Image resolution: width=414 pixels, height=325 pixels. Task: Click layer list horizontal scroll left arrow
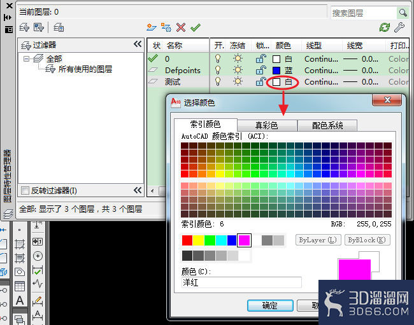152,191
